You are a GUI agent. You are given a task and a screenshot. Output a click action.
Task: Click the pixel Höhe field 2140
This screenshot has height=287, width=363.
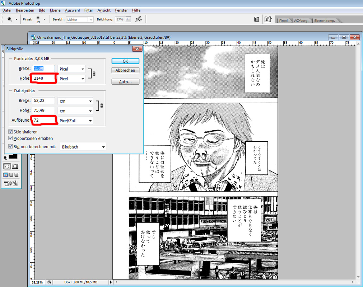(43, 79)
